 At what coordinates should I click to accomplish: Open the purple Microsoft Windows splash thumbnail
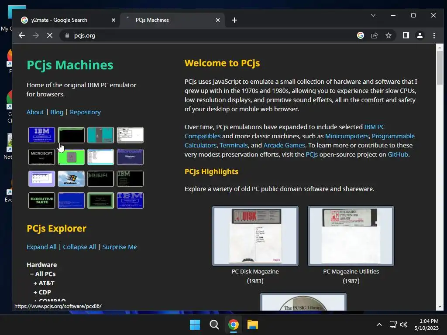tap(130, 157)
